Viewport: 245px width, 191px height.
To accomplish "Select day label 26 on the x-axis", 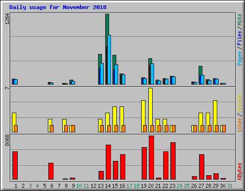I will [194, 186].
